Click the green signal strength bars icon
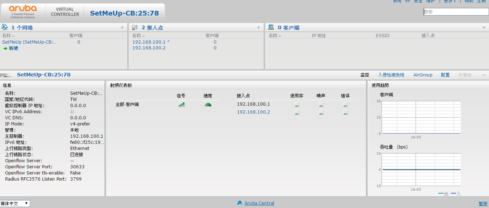This screenshot has width=489, height=208. [x=181, y=105]
